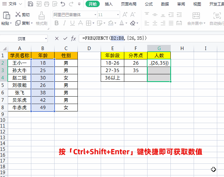Click the clear eraser icon
This screenshot has width=224, height=177.
[x=133, y=23]
